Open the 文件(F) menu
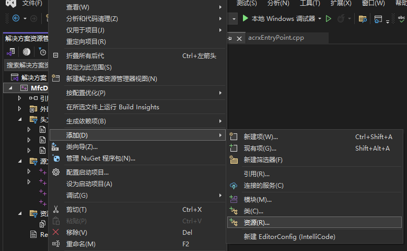 click(32, 3)
